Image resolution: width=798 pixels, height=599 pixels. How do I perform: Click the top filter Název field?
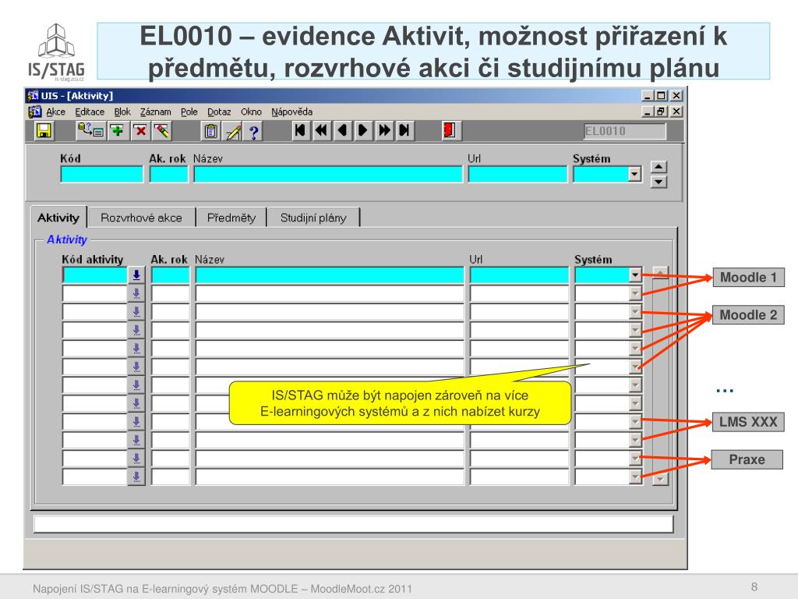coord(328,174)
